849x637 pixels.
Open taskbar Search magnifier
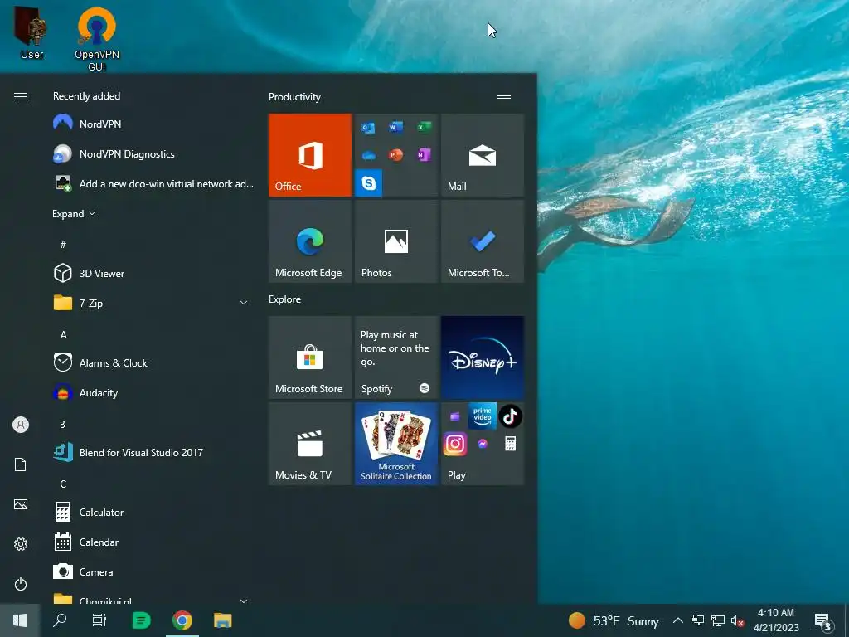point(60,620)
